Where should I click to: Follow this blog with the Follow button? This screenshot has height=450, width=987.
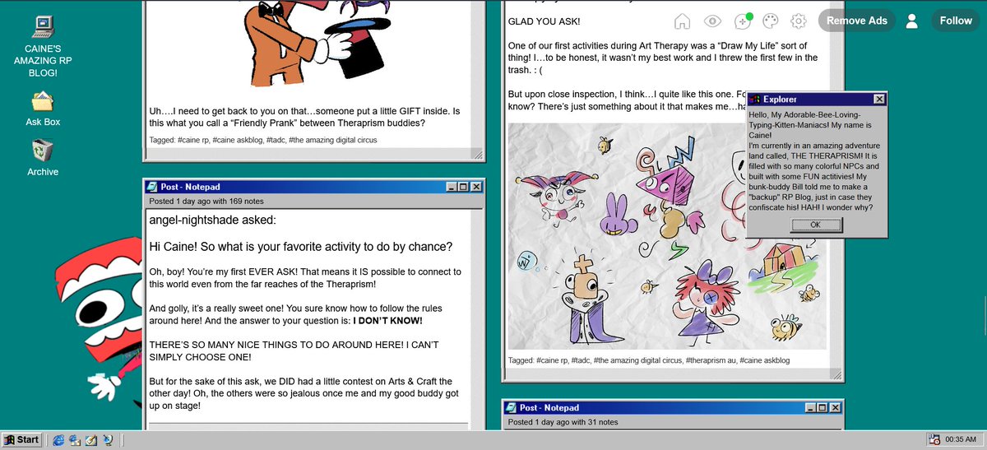(x=956, y=21)
